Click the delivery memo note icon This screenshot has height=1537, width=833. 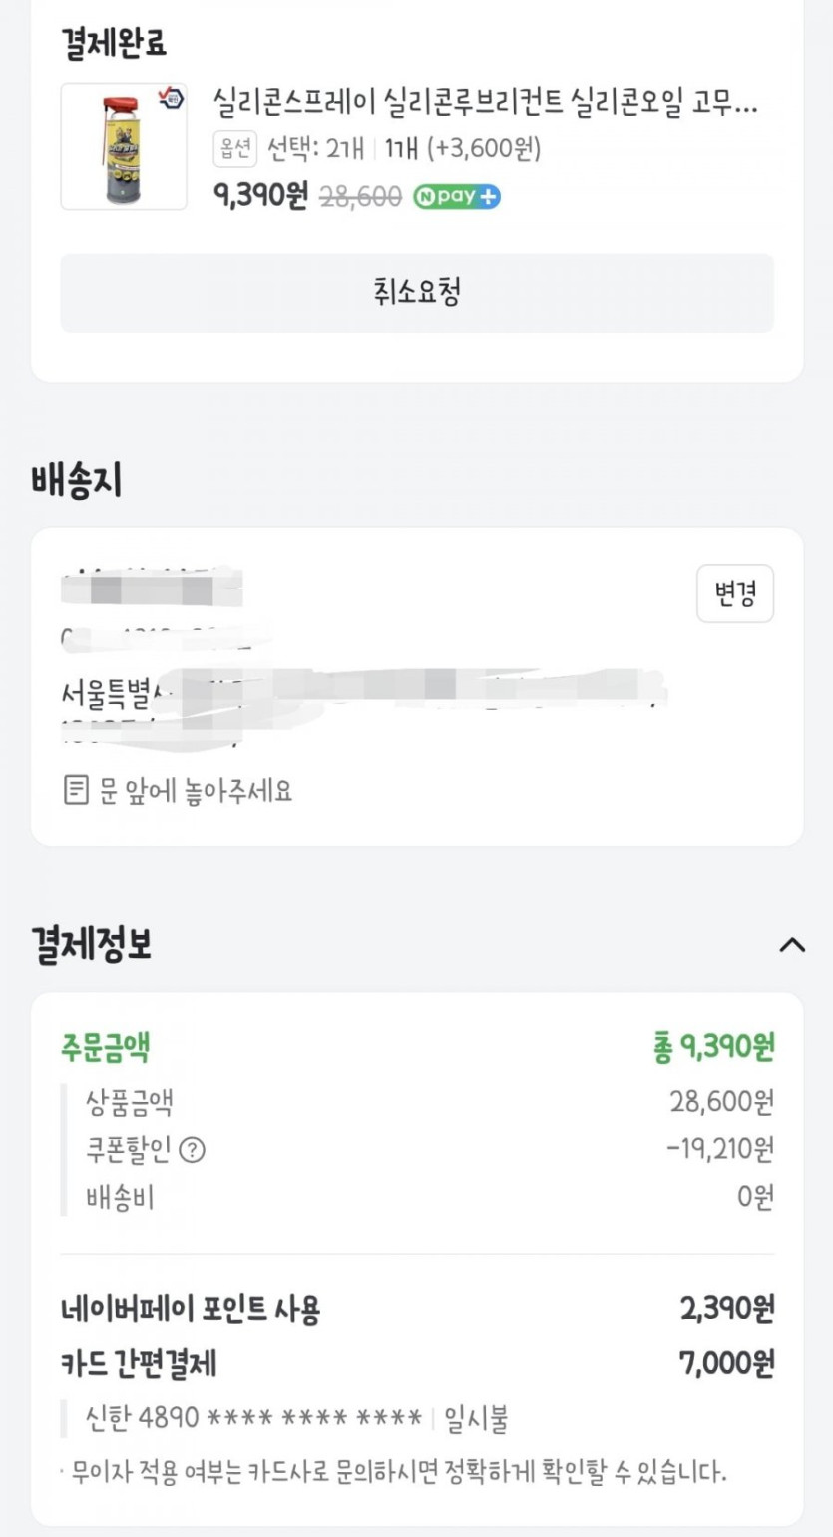75,792
